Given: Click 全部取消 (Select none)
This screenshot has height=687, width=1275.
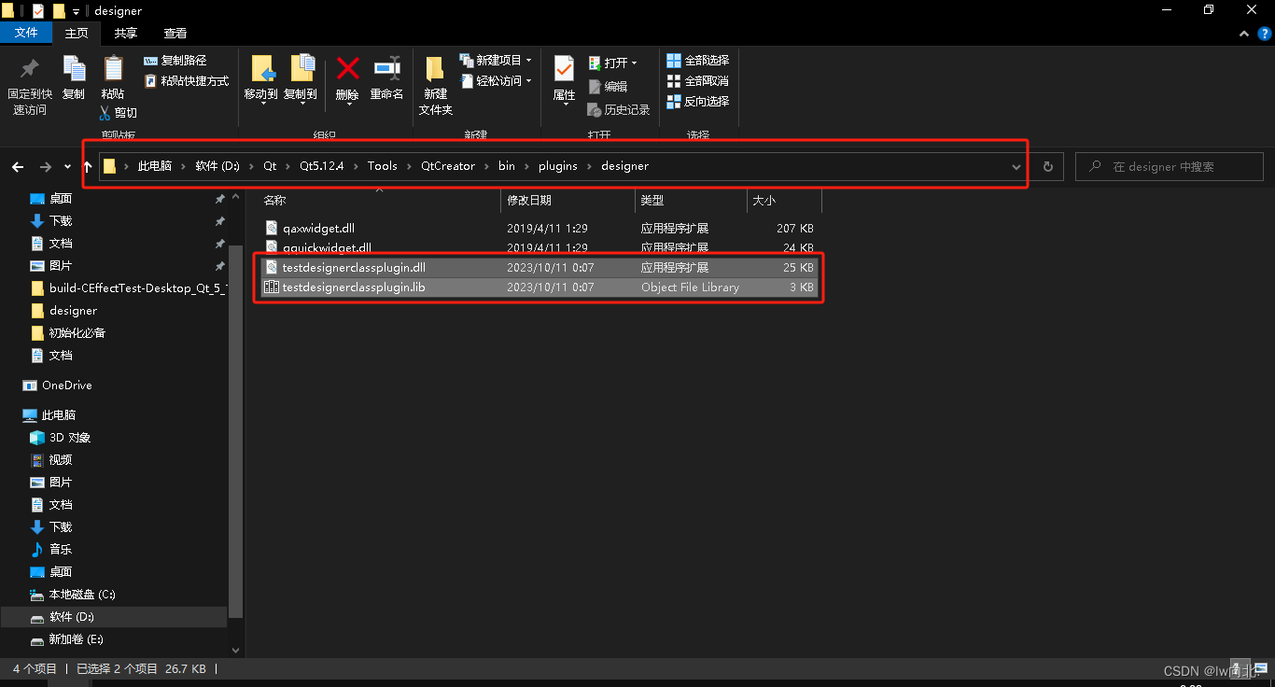Looking at the screenshot, I should [x=697, y=81].
